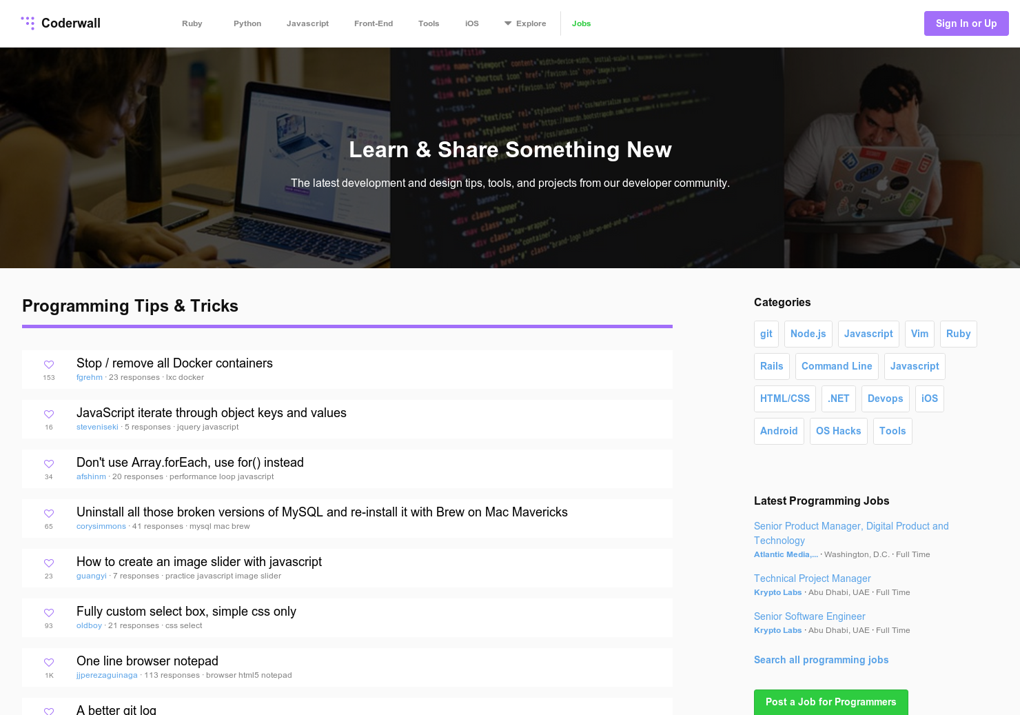1020x715 pixels.
Task: Like the "Stop / remove all Docker containers" post
Action: tap(49, 364)
